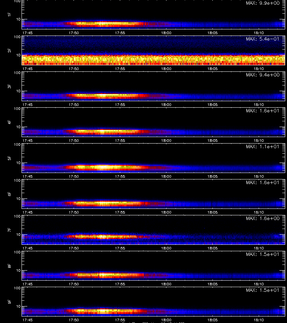The width and height of the screenshot is (287, 323).
Task: Click the MAX: 1.1e+01 readout
Action: (263, 146)
